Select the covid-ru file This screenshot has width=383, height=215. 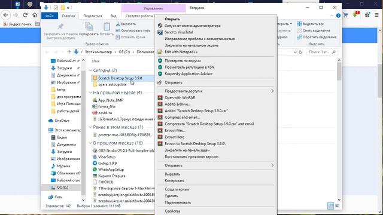tap(102, 113)
